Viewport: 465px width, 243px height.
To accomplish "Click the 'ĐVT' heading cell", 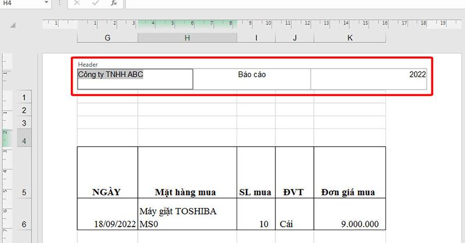I will coord(295,173).
